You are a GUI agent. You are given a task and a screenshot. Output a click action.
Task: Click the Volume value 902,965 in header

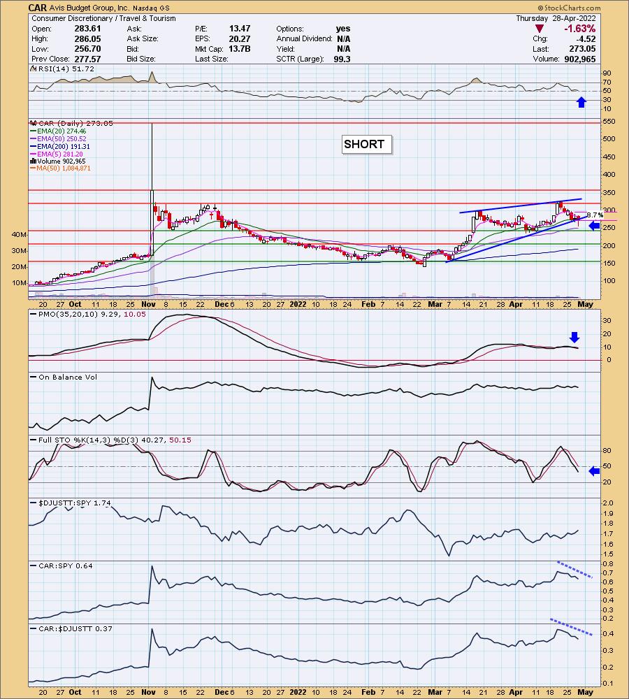[579, 59]
